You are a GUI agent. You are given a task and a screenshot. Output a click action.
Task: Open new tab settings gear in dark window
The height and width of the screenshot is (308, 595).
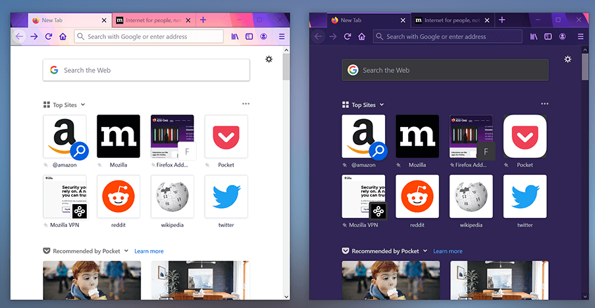tap(567, 59)
